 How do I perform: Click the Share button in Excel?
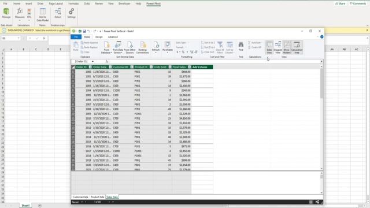click(x=340, y=3)
